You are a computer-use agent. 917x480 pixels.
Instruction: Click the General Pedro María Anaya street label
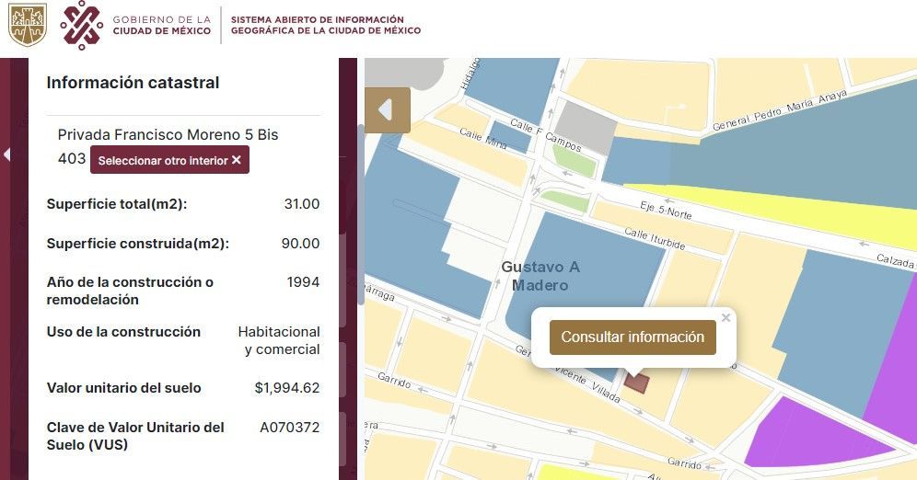(x=780, y=109)
